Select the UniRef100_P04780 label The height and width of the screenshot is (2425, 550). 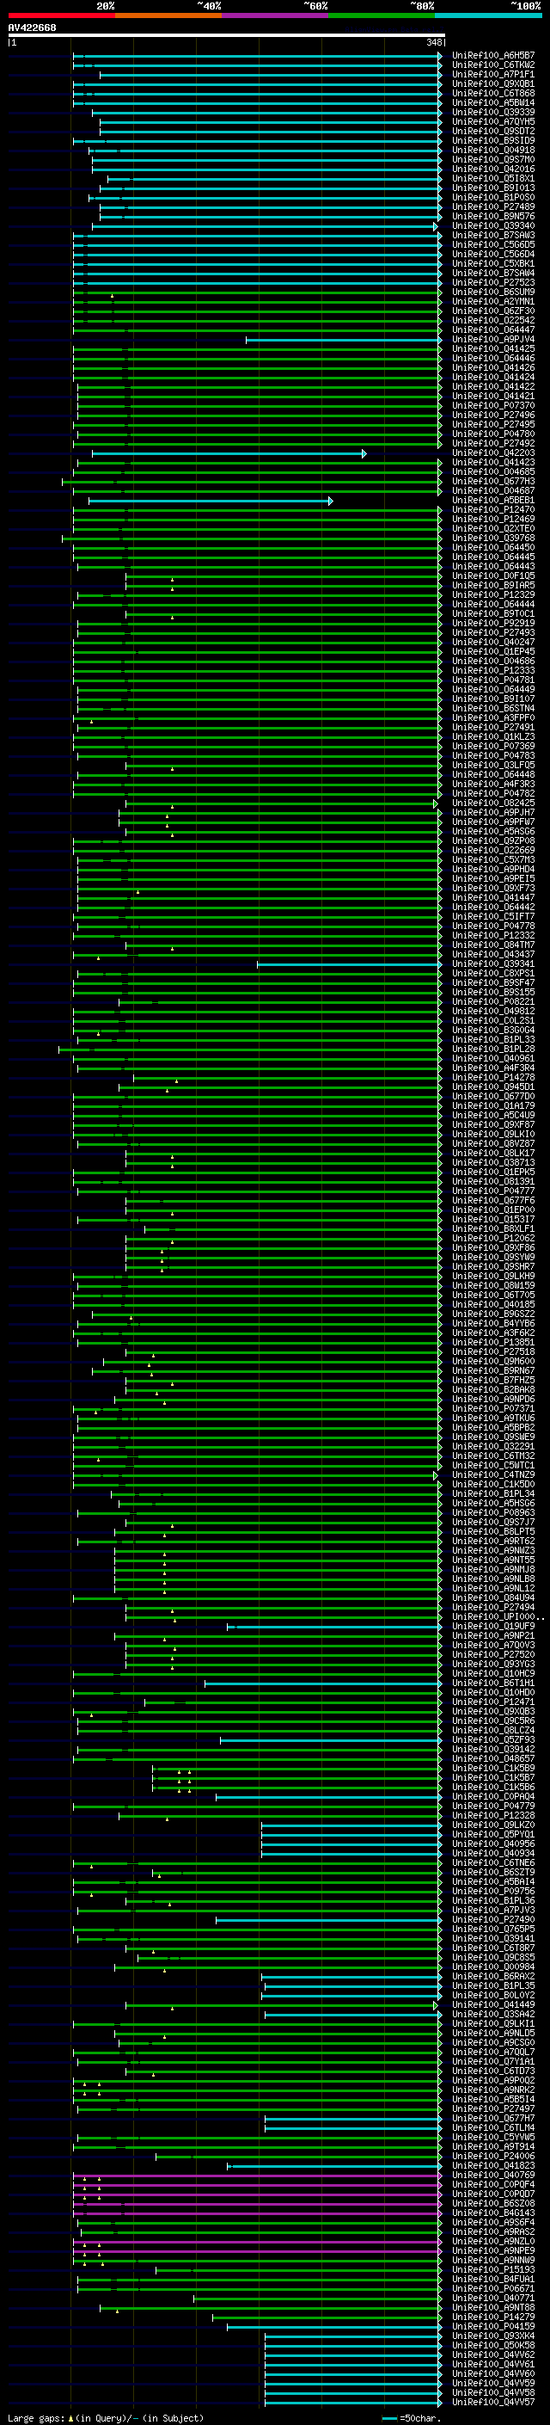[492, 434]
